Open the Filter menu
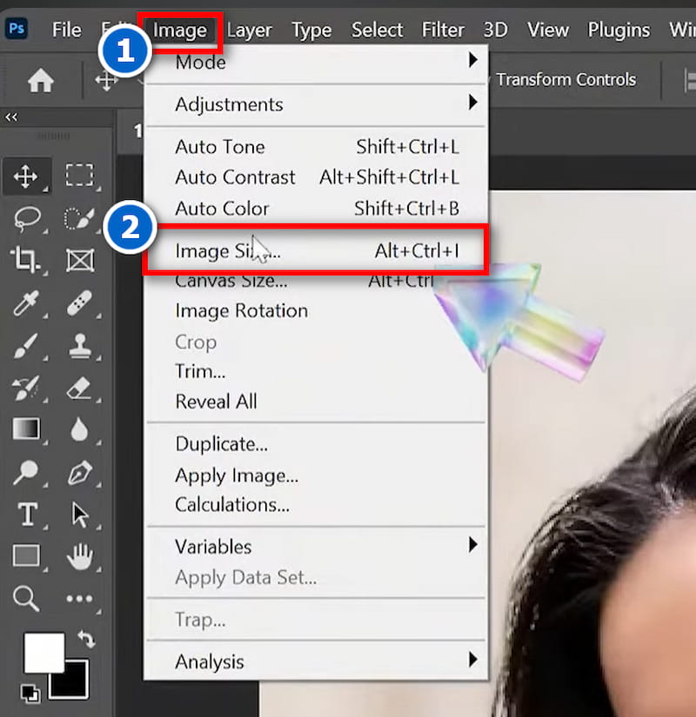This screenshot has width=696, height=717. pos(443,29)
